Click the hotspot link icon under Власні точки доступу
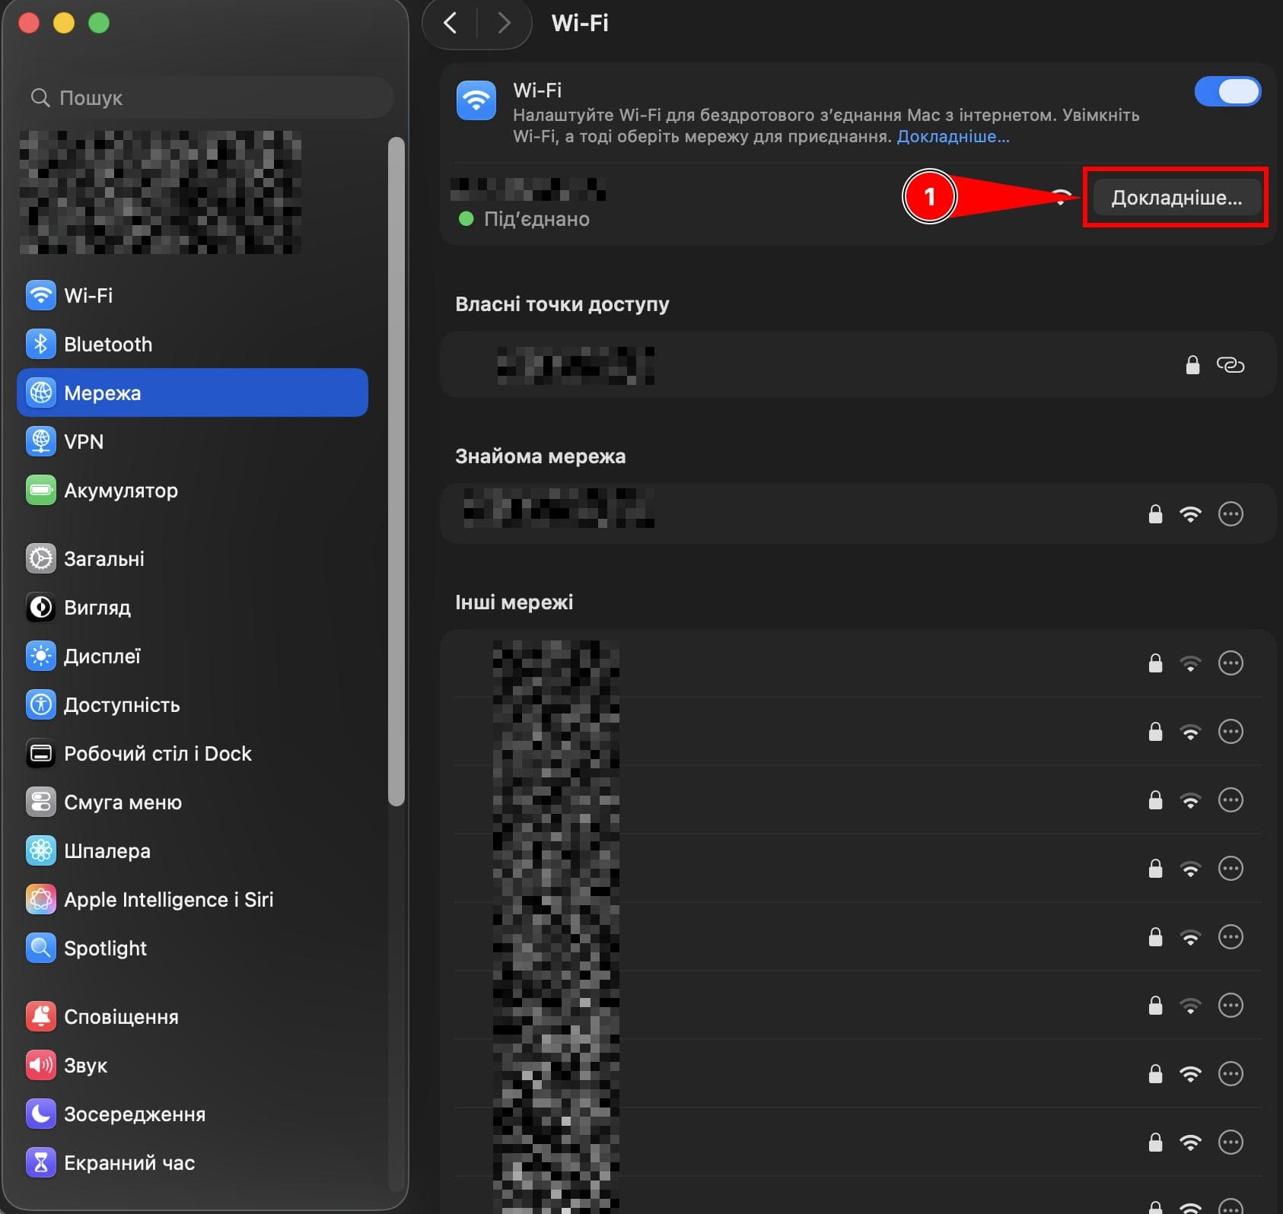Image resolution: width=1283 pixels, height=1214 pixels. click(x=1230, y=365)
